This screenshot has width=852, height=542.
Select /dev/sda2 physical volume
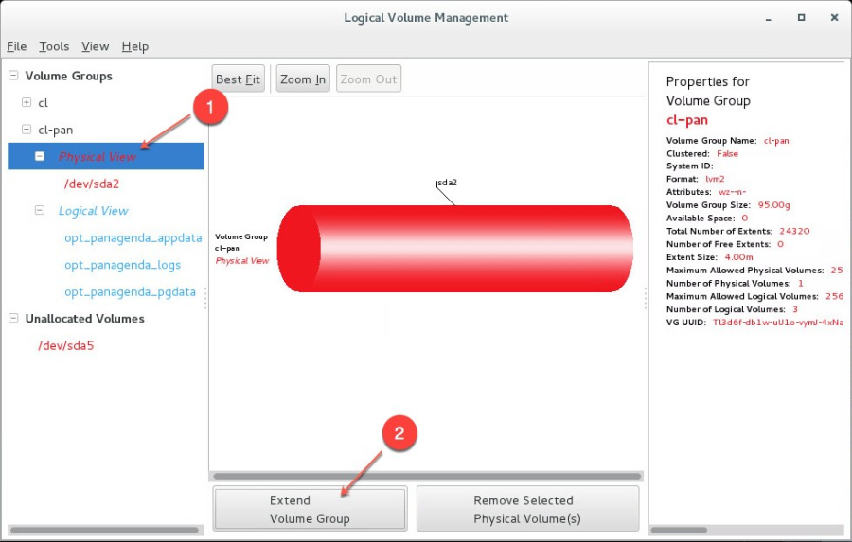(x=92, y=184)
